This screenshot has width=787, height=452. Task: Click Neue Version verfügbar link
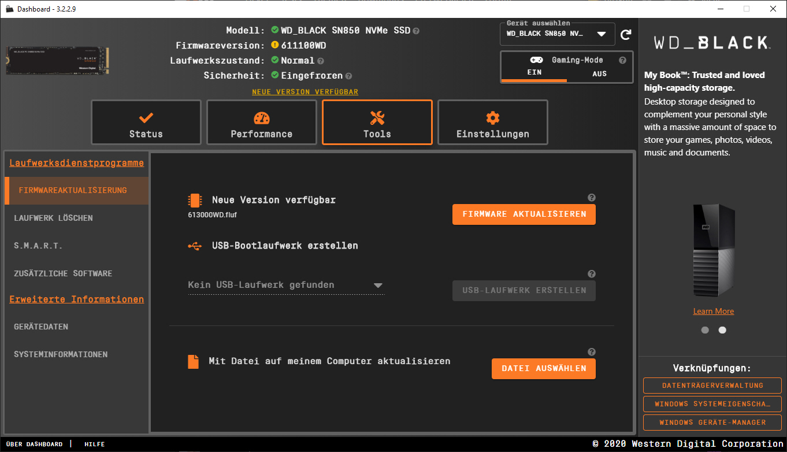(x=305, y=92)
